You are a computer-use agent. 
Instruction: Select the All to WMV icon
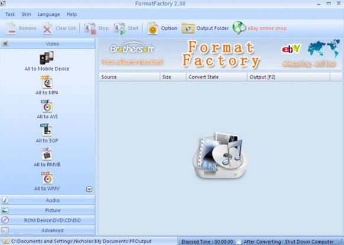coord(47,178)
